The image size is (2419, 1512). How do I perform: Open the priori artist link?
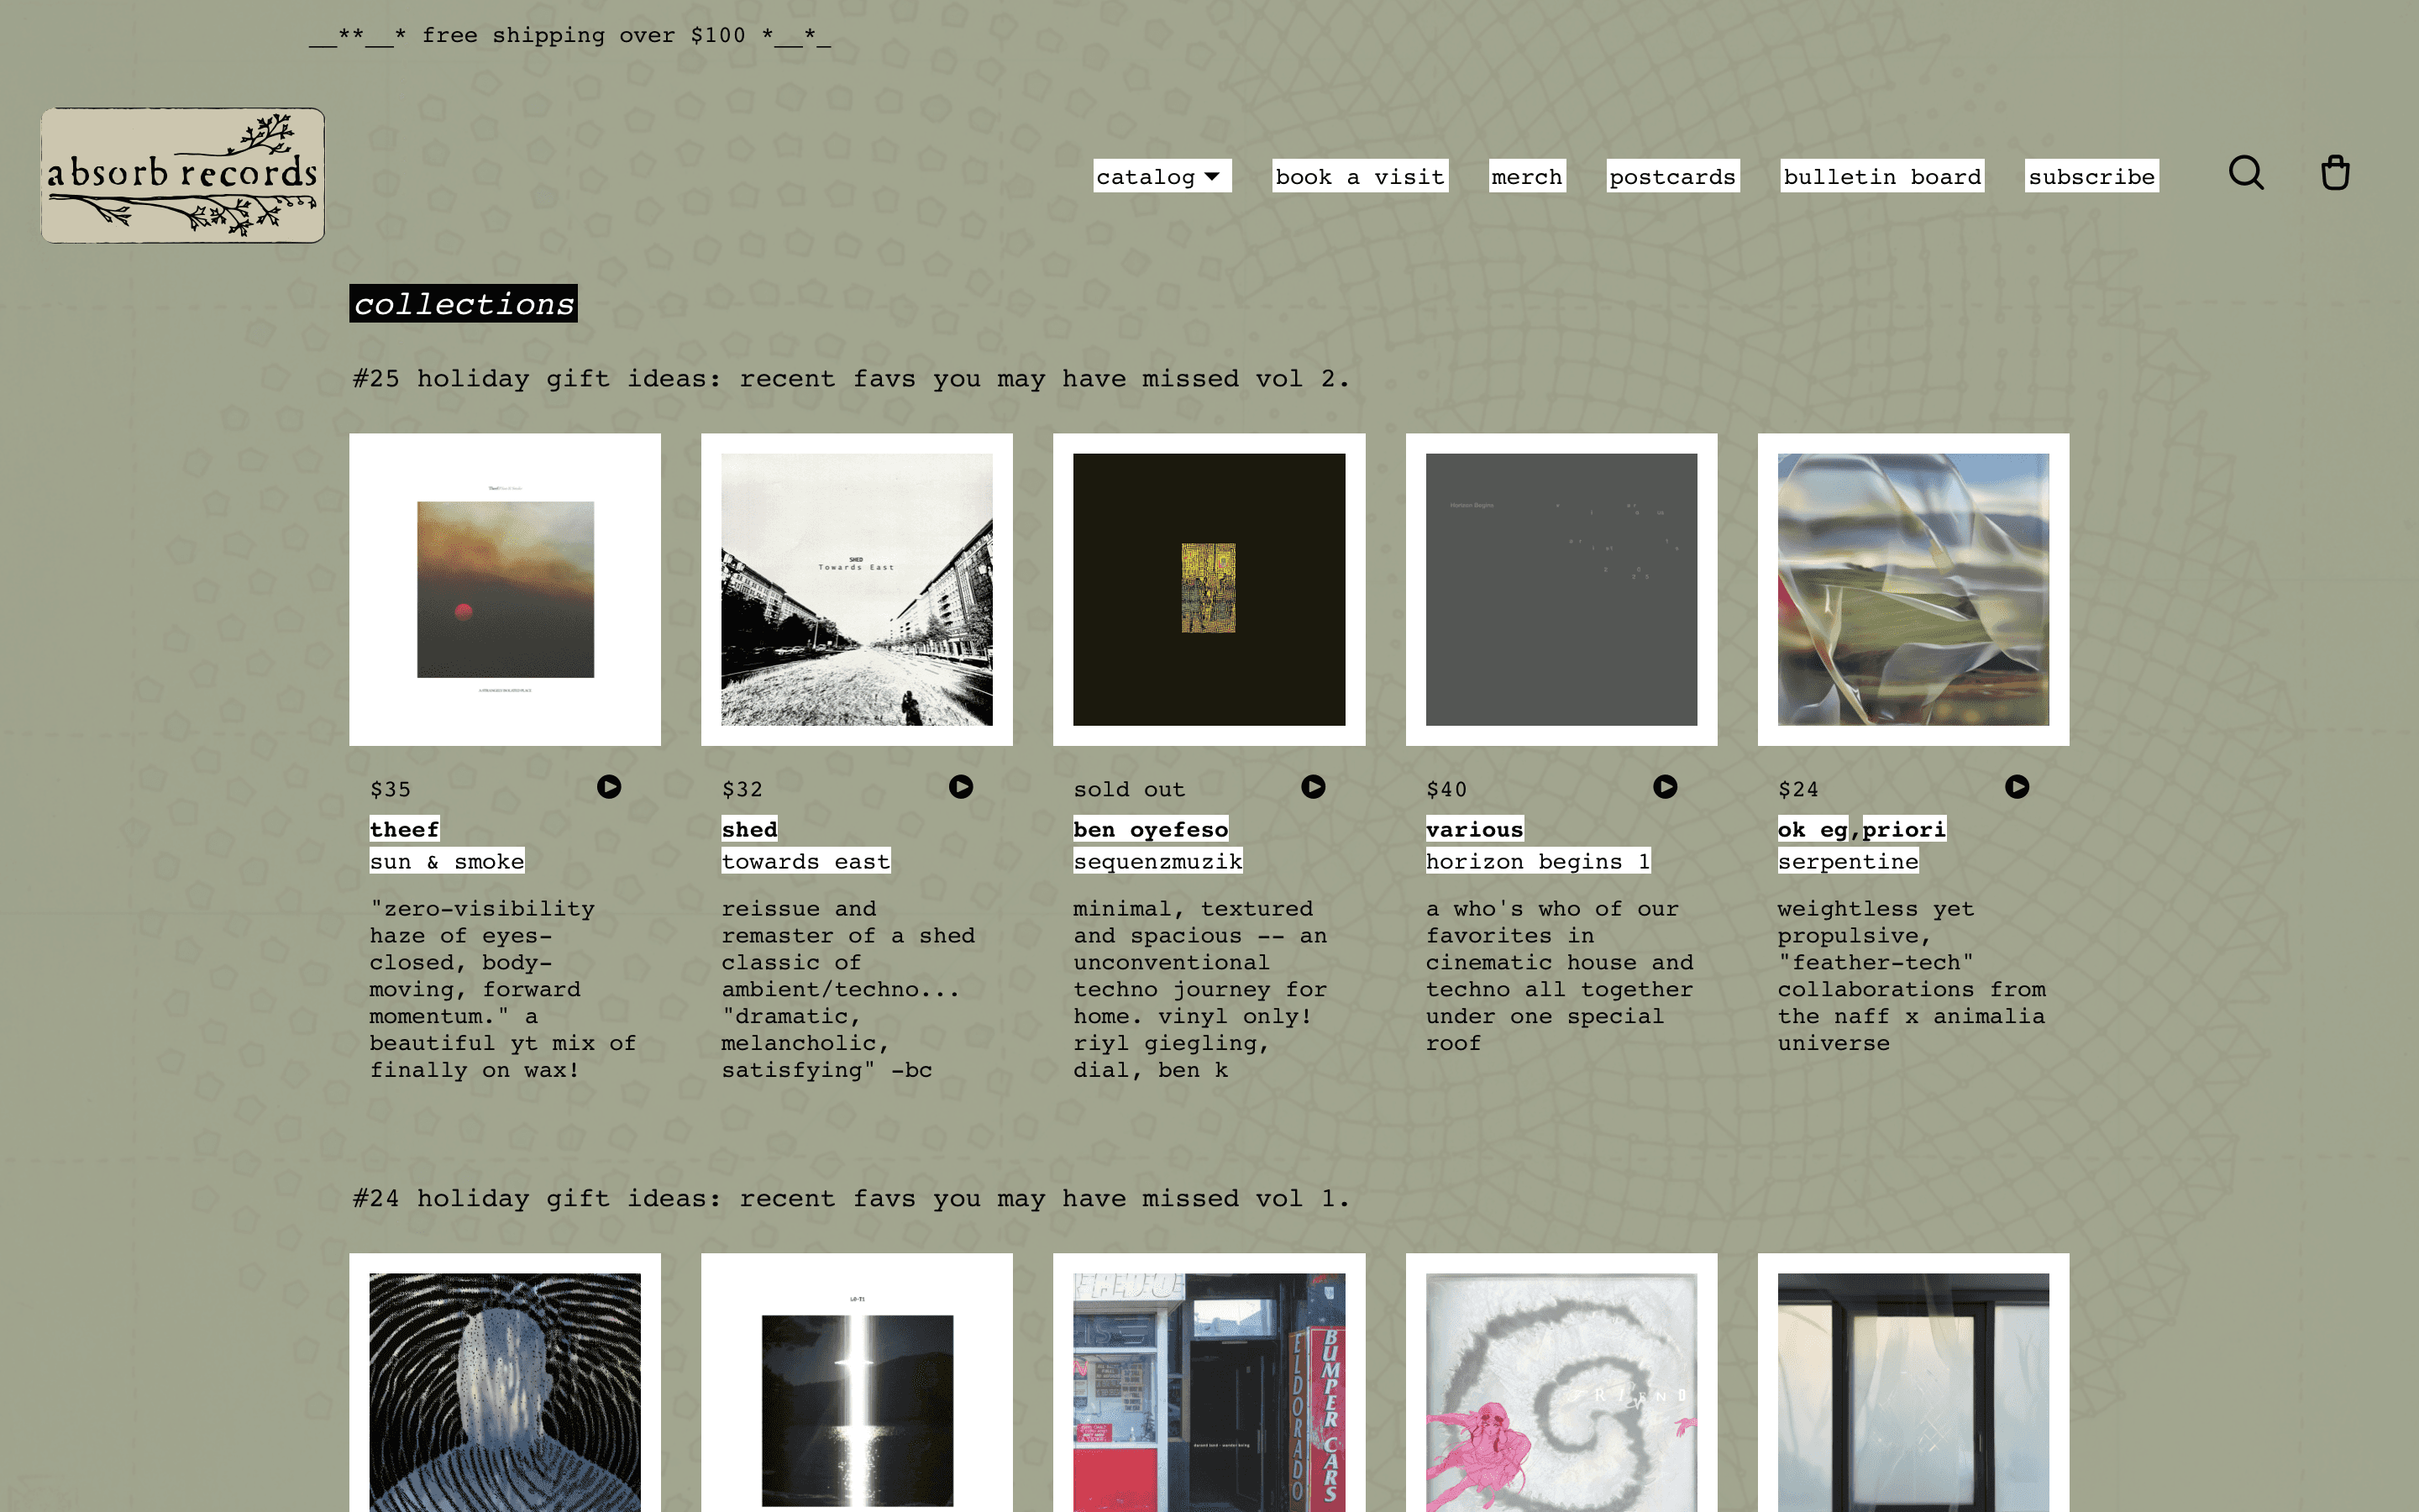(x=1903, y=829)
